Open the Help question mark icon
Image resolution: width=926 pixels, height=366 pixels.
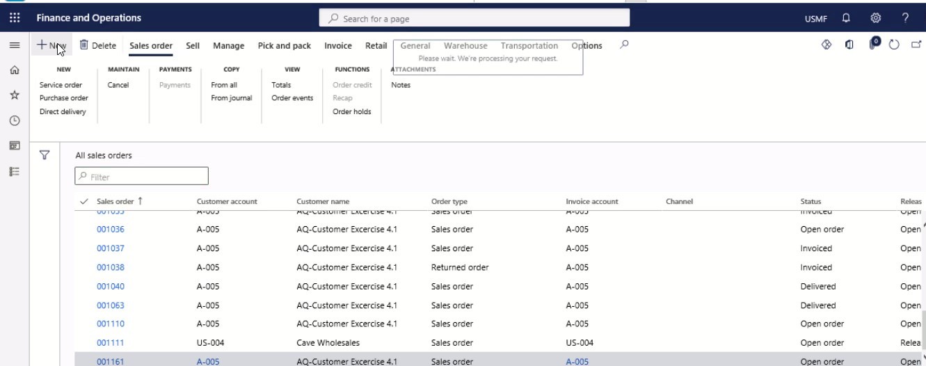point(905,18)
